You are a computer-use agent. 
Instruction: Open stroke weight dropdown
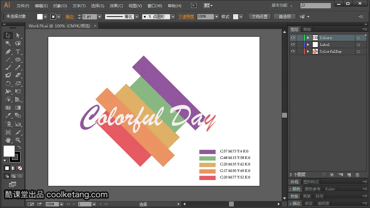click(x=100, y=17)
